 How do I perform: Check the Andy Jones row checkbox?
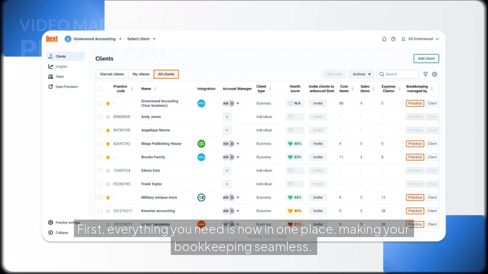[100, 117]
